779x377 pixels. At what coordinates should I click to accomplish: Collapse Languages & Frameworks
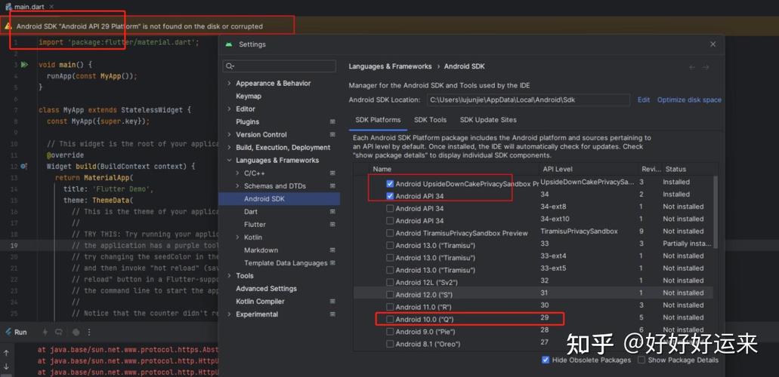(x=229, y=160)
